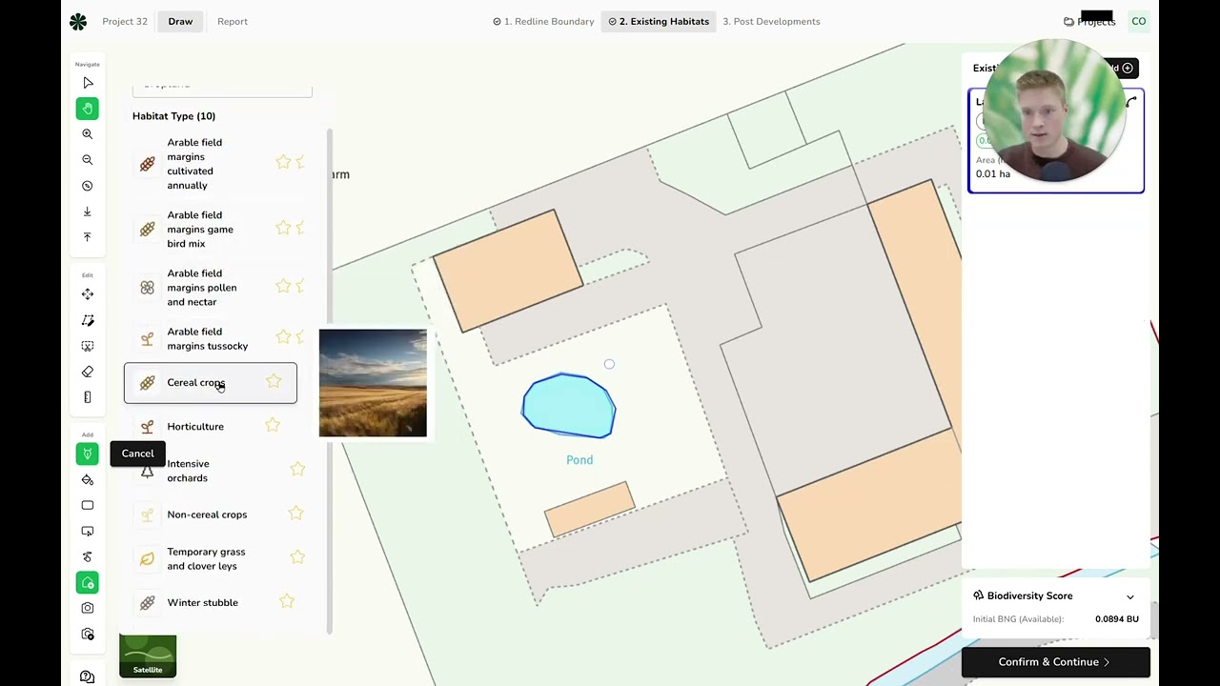Screen dimensions: 1220x686
Task: Open Project 32 breadcrumb
Action: [x=125, y=21]
